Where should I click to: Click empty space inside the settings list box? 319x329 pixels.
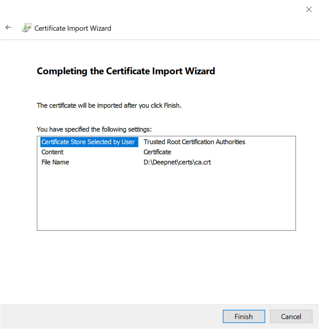166,201
